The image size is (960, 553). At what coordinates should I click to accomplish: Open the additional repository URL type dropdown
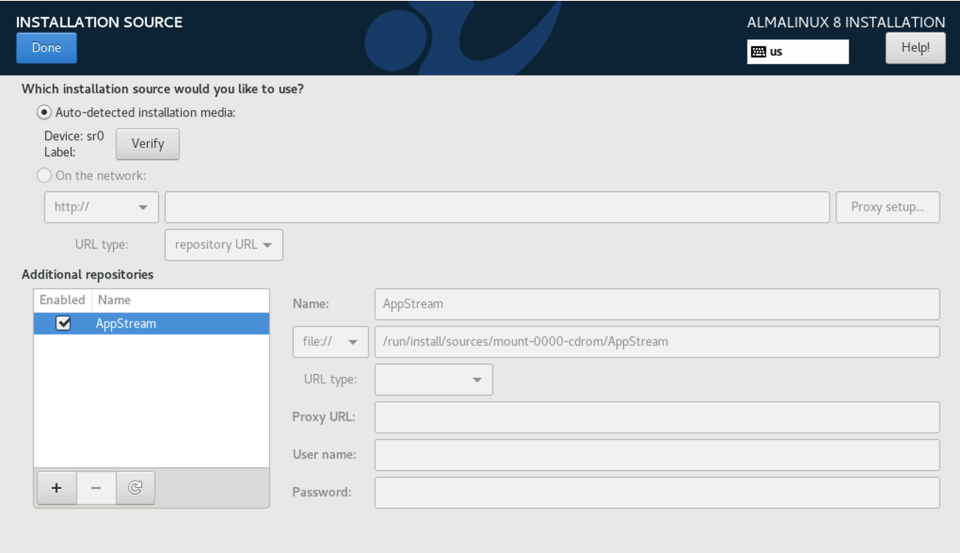point(433,380)
